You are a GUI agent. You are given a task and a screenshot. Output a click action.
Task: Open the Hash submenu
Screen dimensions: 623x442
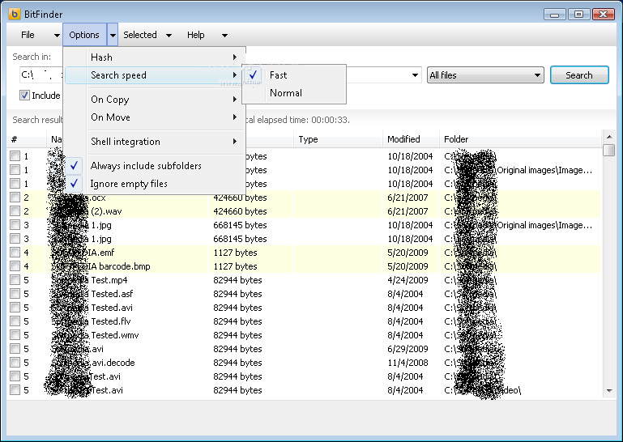point(155,57)
